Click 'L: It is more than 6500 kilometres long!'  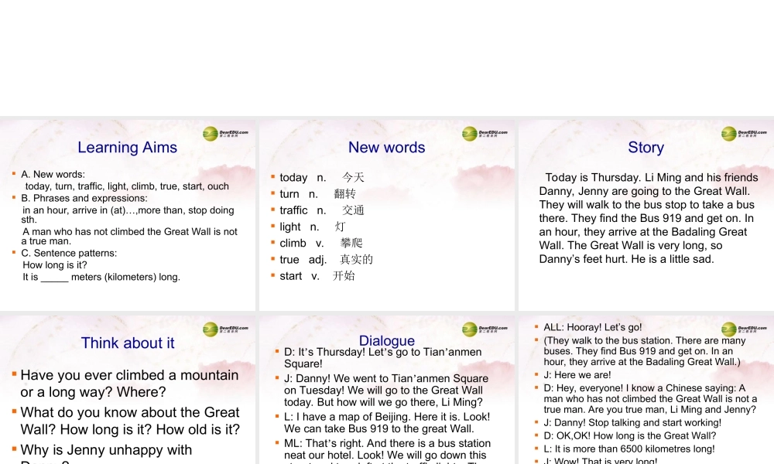point(628,449)
